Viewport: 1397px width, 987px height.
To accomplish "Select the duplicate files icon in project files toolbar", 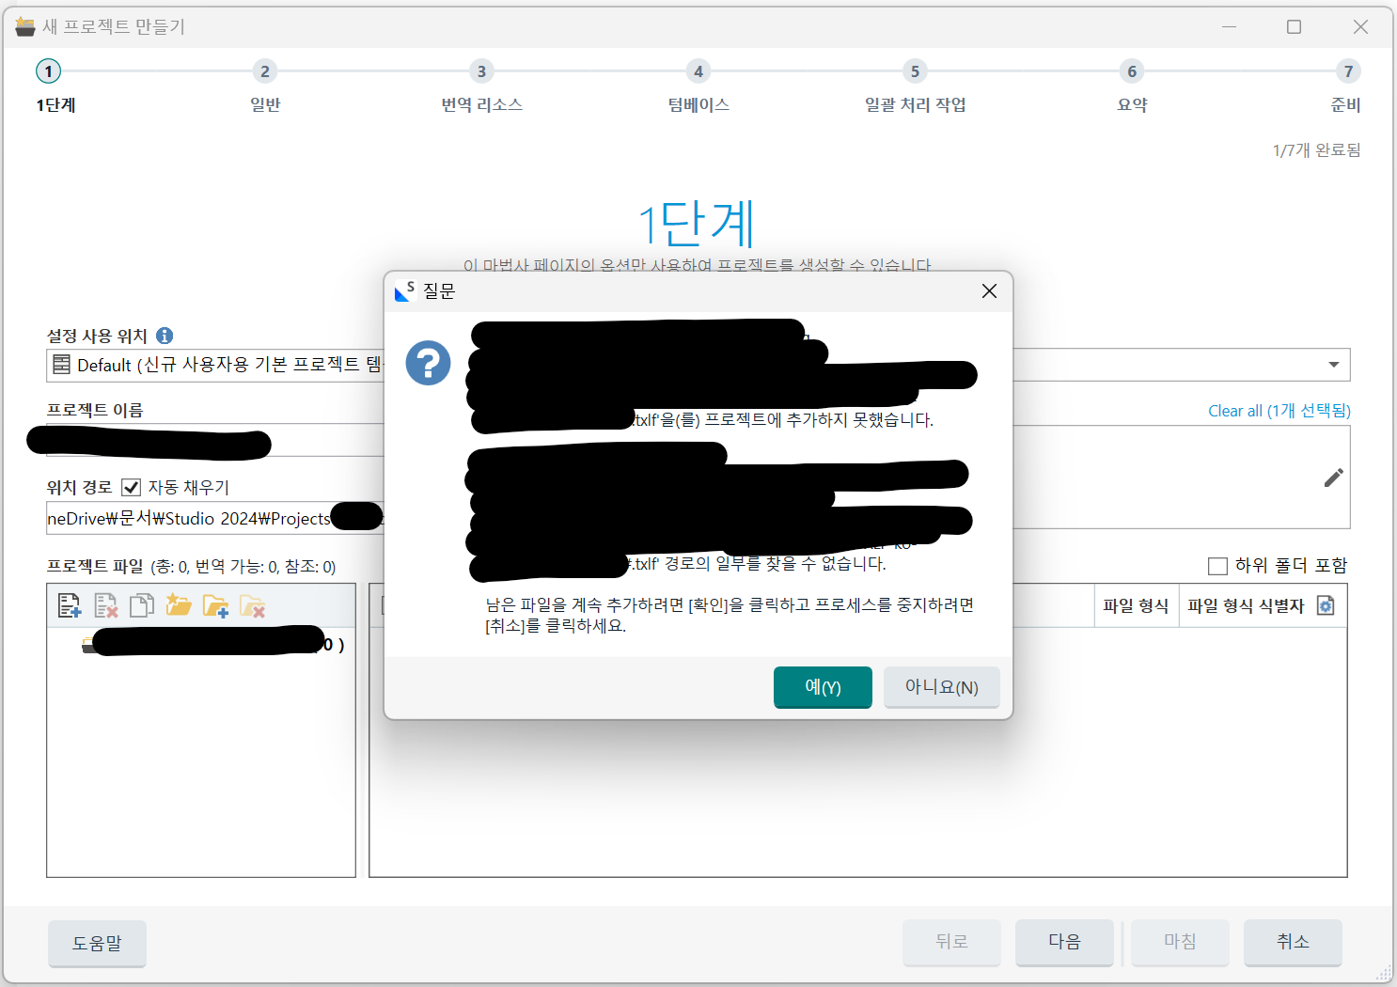I will pos(142,604).
